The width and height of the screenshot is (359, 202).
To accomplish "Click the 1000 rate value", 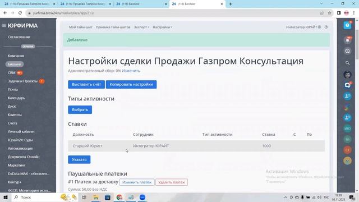I will click(x=266, y=146).
